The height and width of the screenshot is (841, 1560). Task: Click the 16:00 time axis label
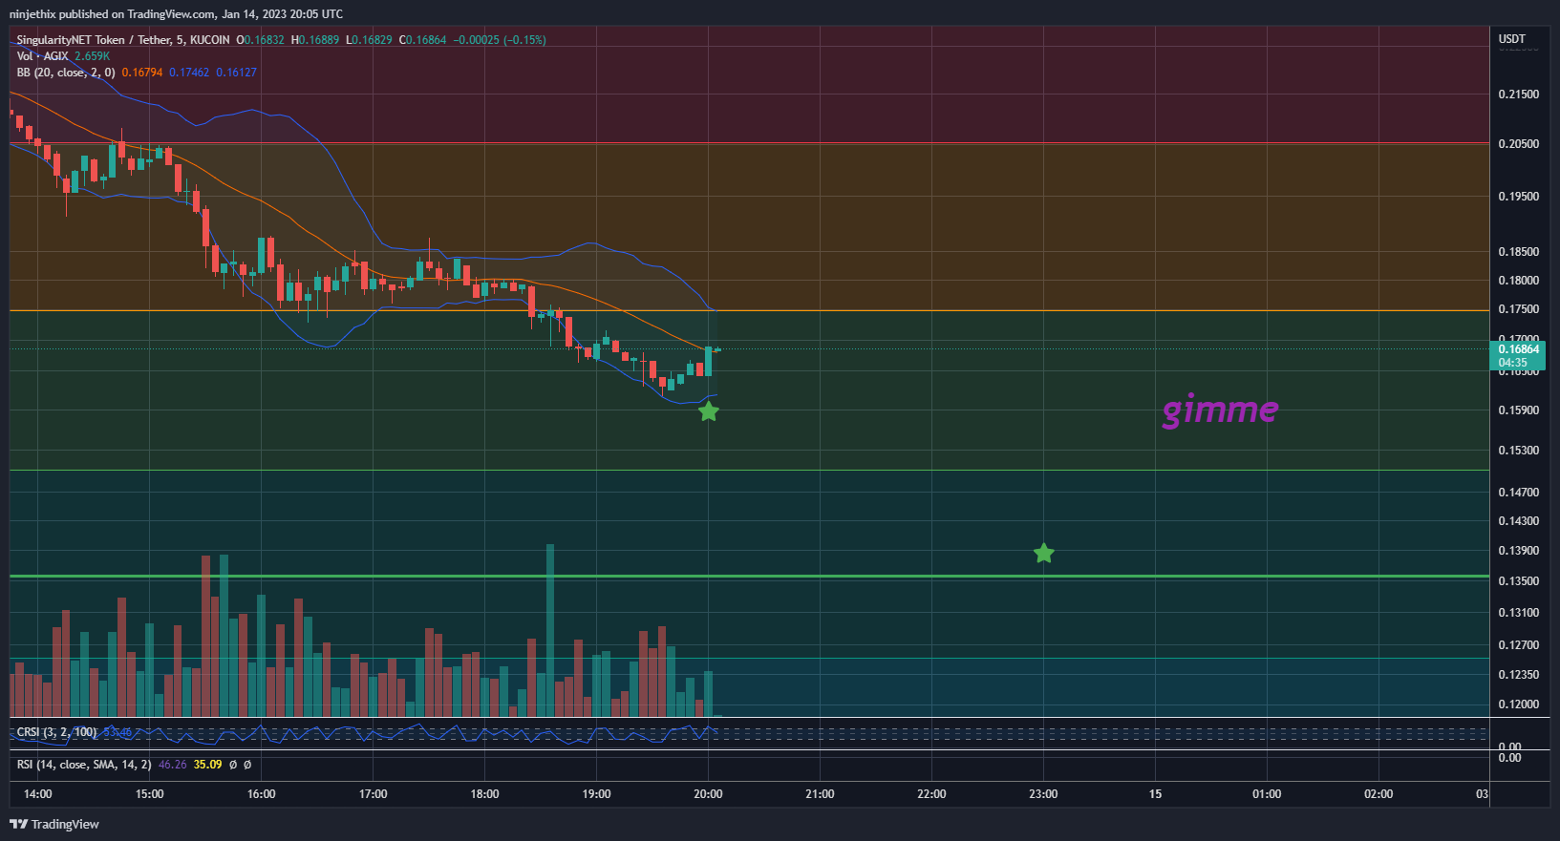pyautogui.click(x=262, y=794)
